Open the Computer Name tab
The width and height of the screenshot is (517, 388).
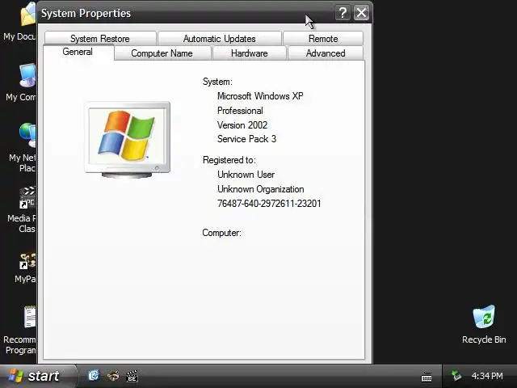pos(162,53)
